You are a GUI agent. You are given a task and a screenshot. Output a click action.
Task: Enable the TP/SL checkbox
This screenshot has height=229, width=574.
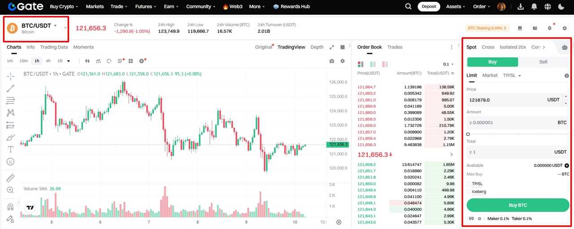click(x=469, y=184)
